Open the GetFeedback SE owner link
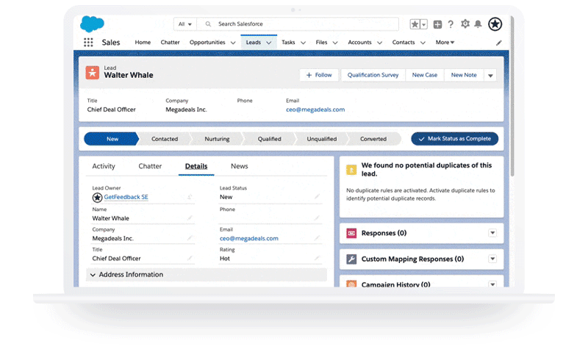Screen dimensions: 588x363 (x=126, y=197)
